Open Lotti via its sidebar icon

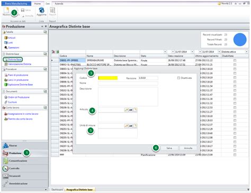[6, 43]
